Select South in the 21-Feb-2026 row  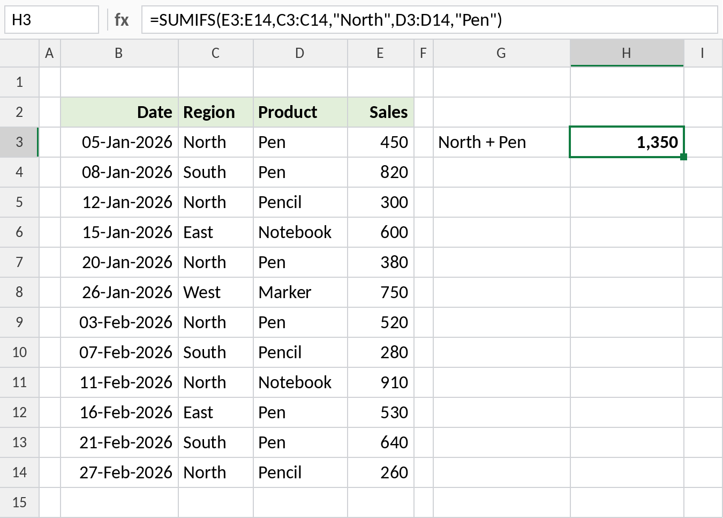(x=216, y=442)
